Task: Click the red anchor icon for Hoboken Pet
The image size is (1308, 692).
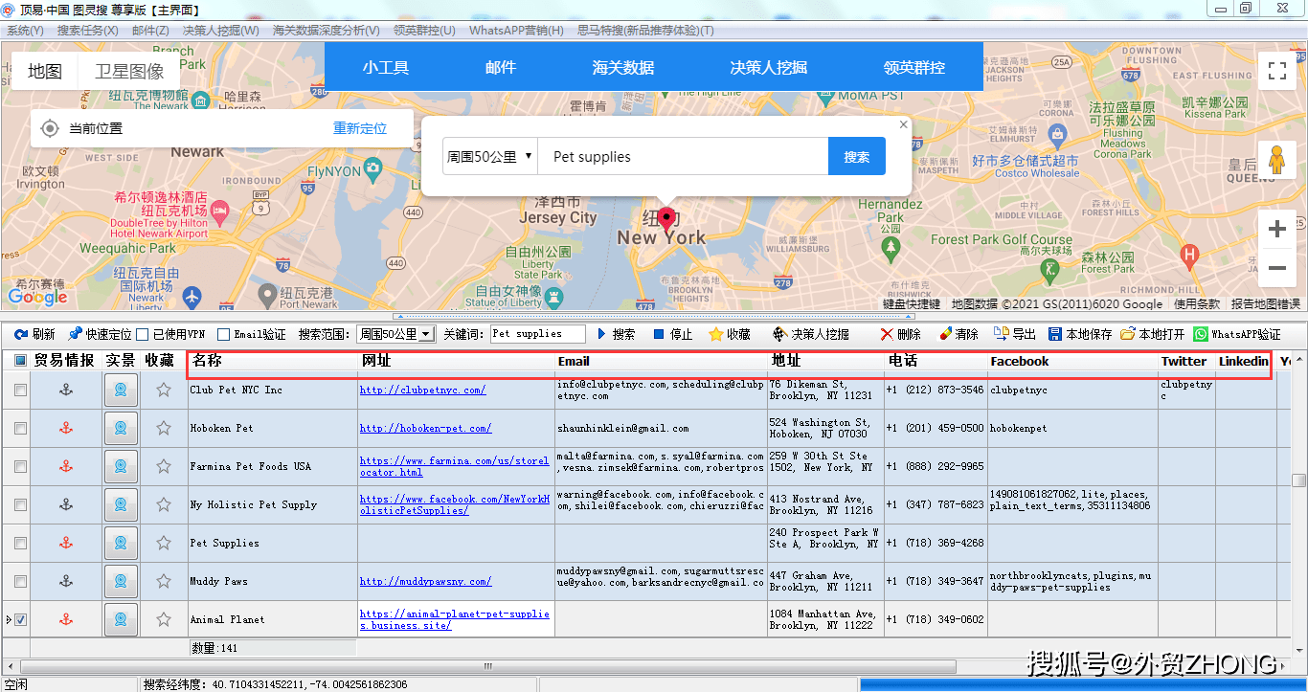Action: (x=66, y=428)
